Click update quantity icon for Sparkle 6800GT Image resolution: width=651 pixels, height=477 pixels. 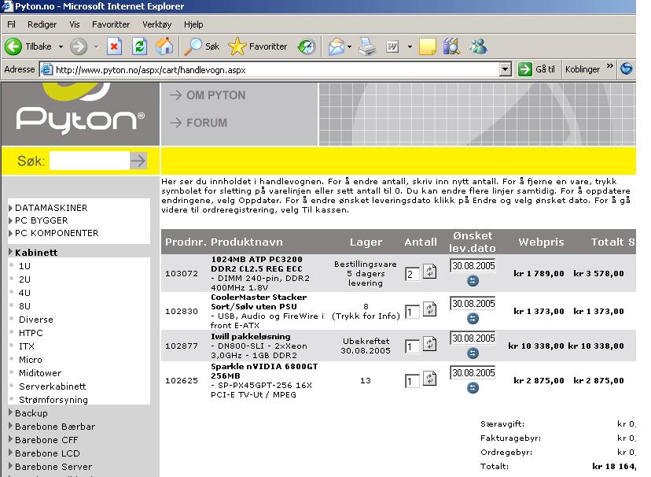pyautogui.click(x=430, y=379)
